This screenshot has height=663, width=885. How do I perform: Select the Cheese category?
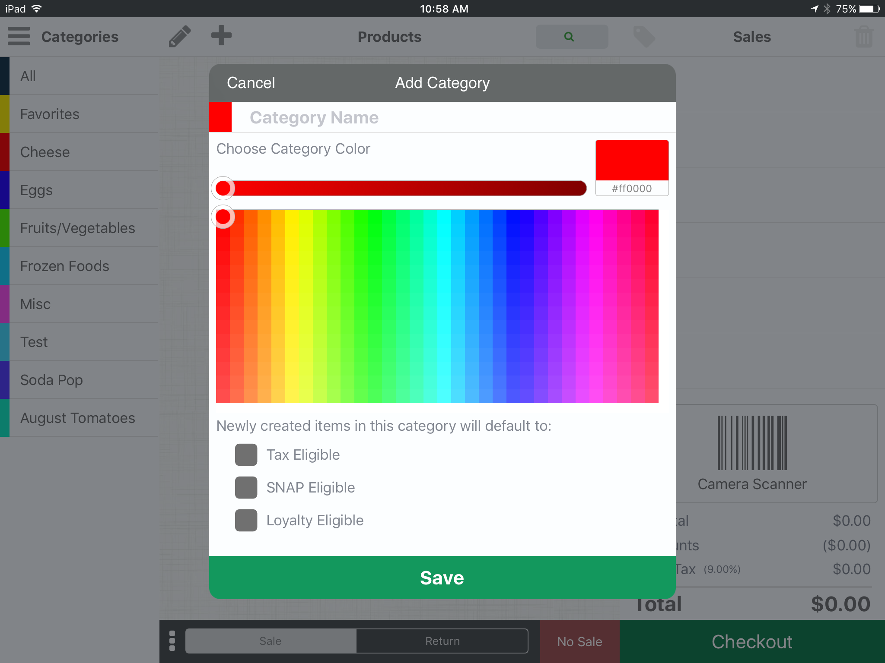coord(79,152)
